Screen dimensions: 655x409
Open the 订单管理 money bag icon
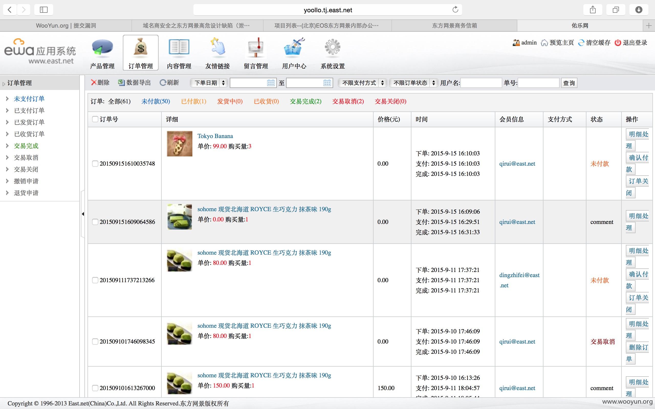[140, 47]
